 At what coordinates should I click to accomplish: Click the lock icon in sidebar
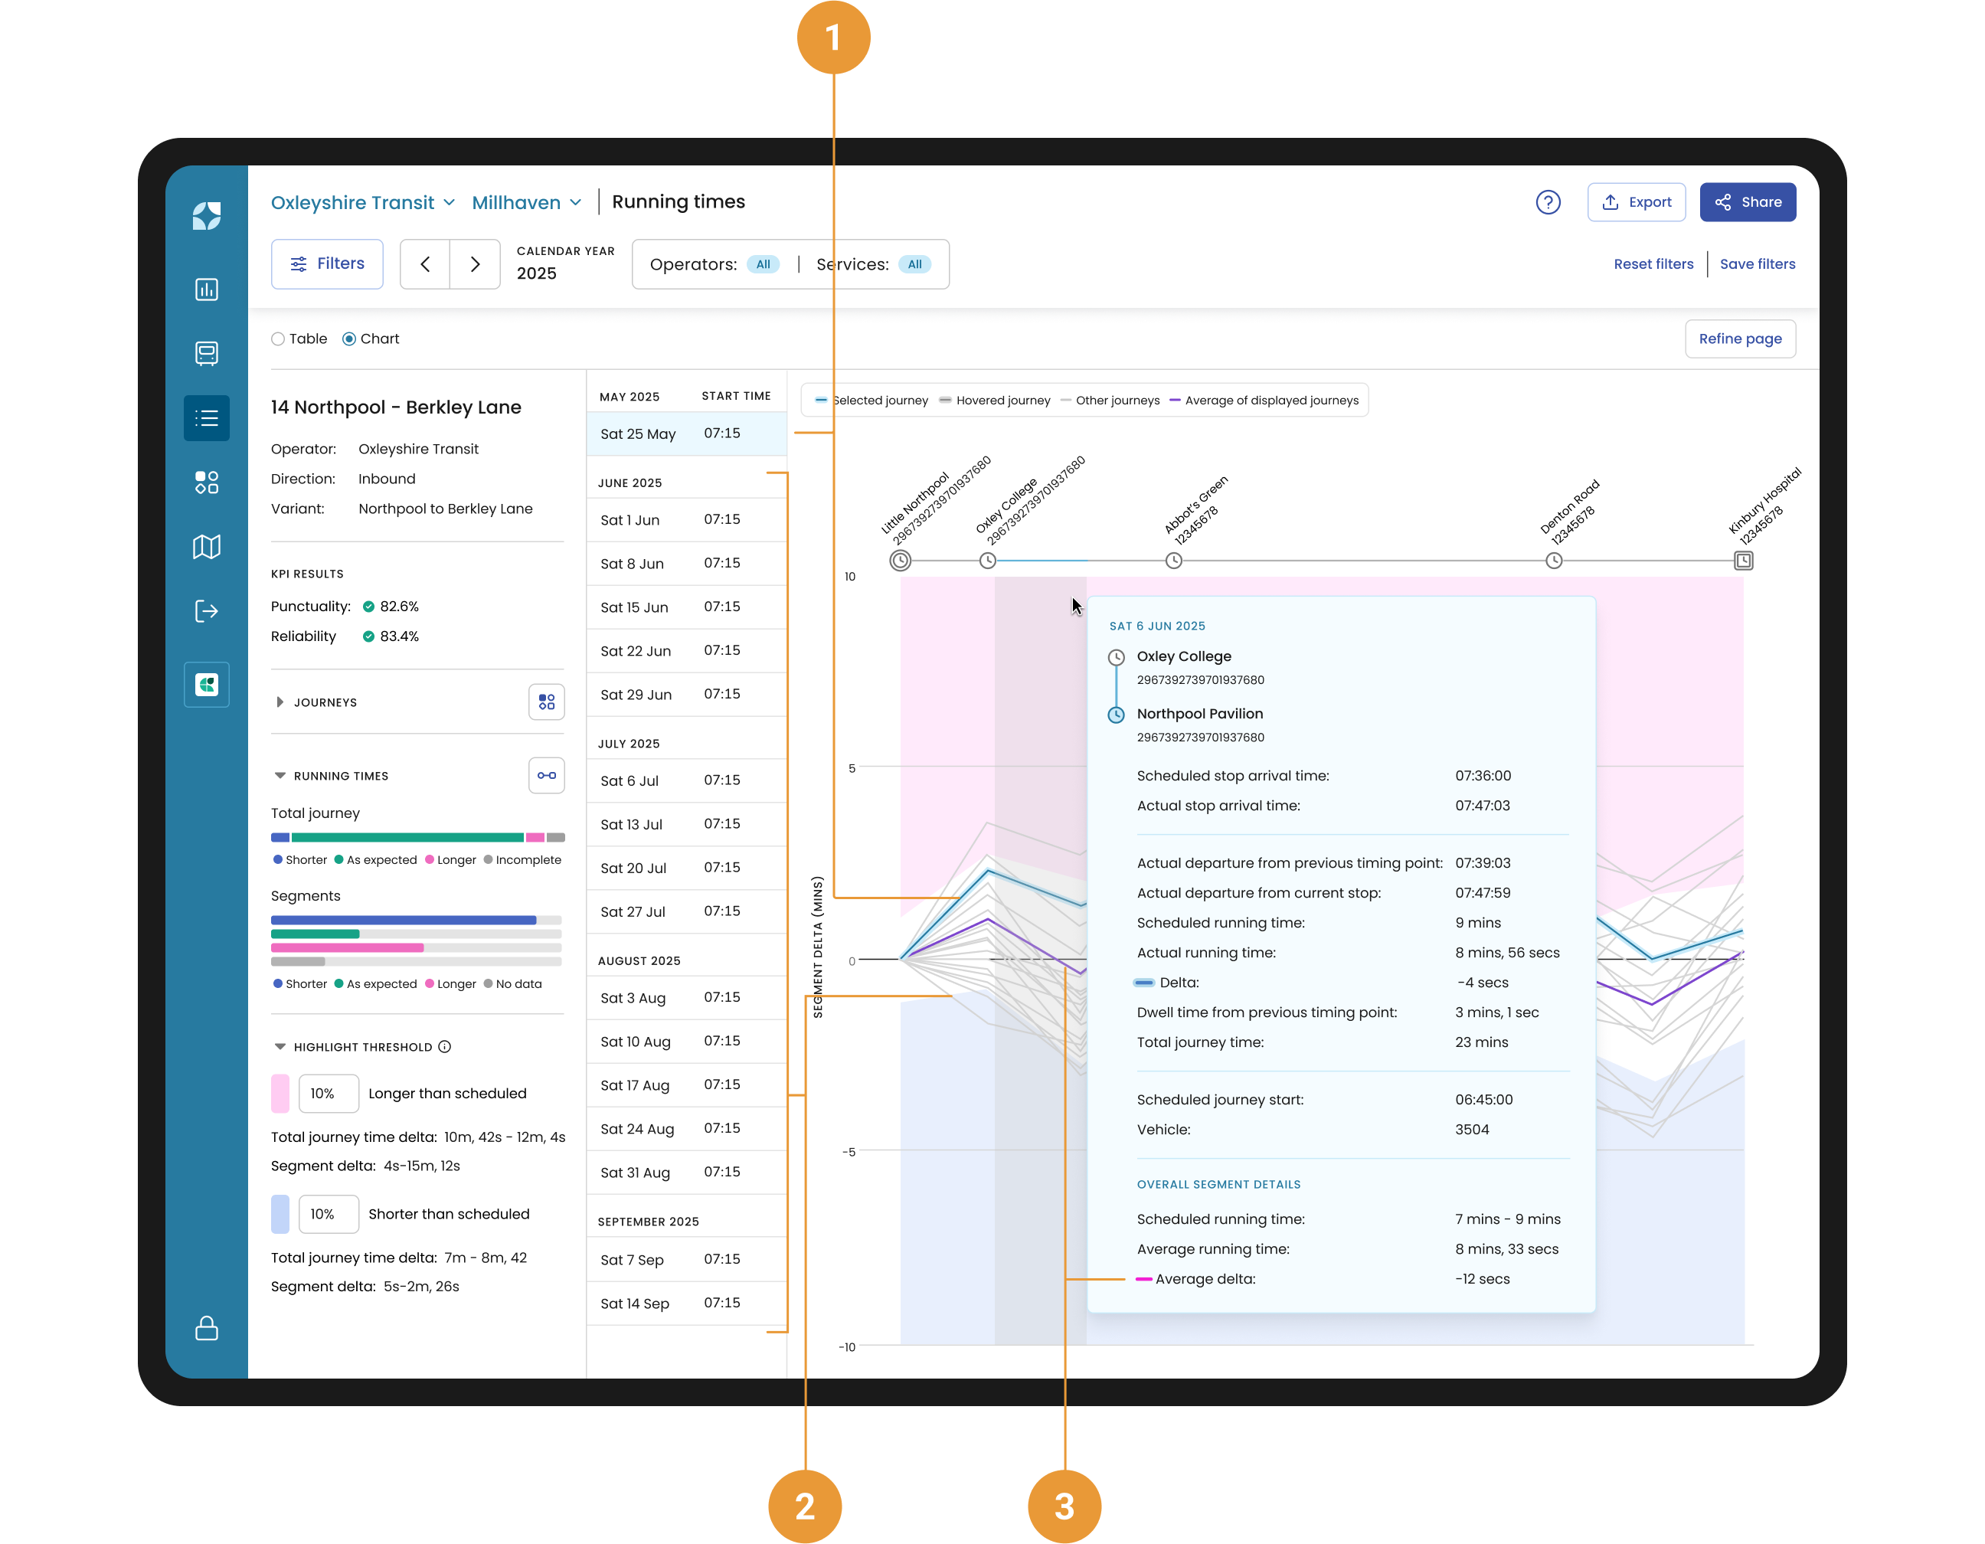click(x=206, y=1328)
